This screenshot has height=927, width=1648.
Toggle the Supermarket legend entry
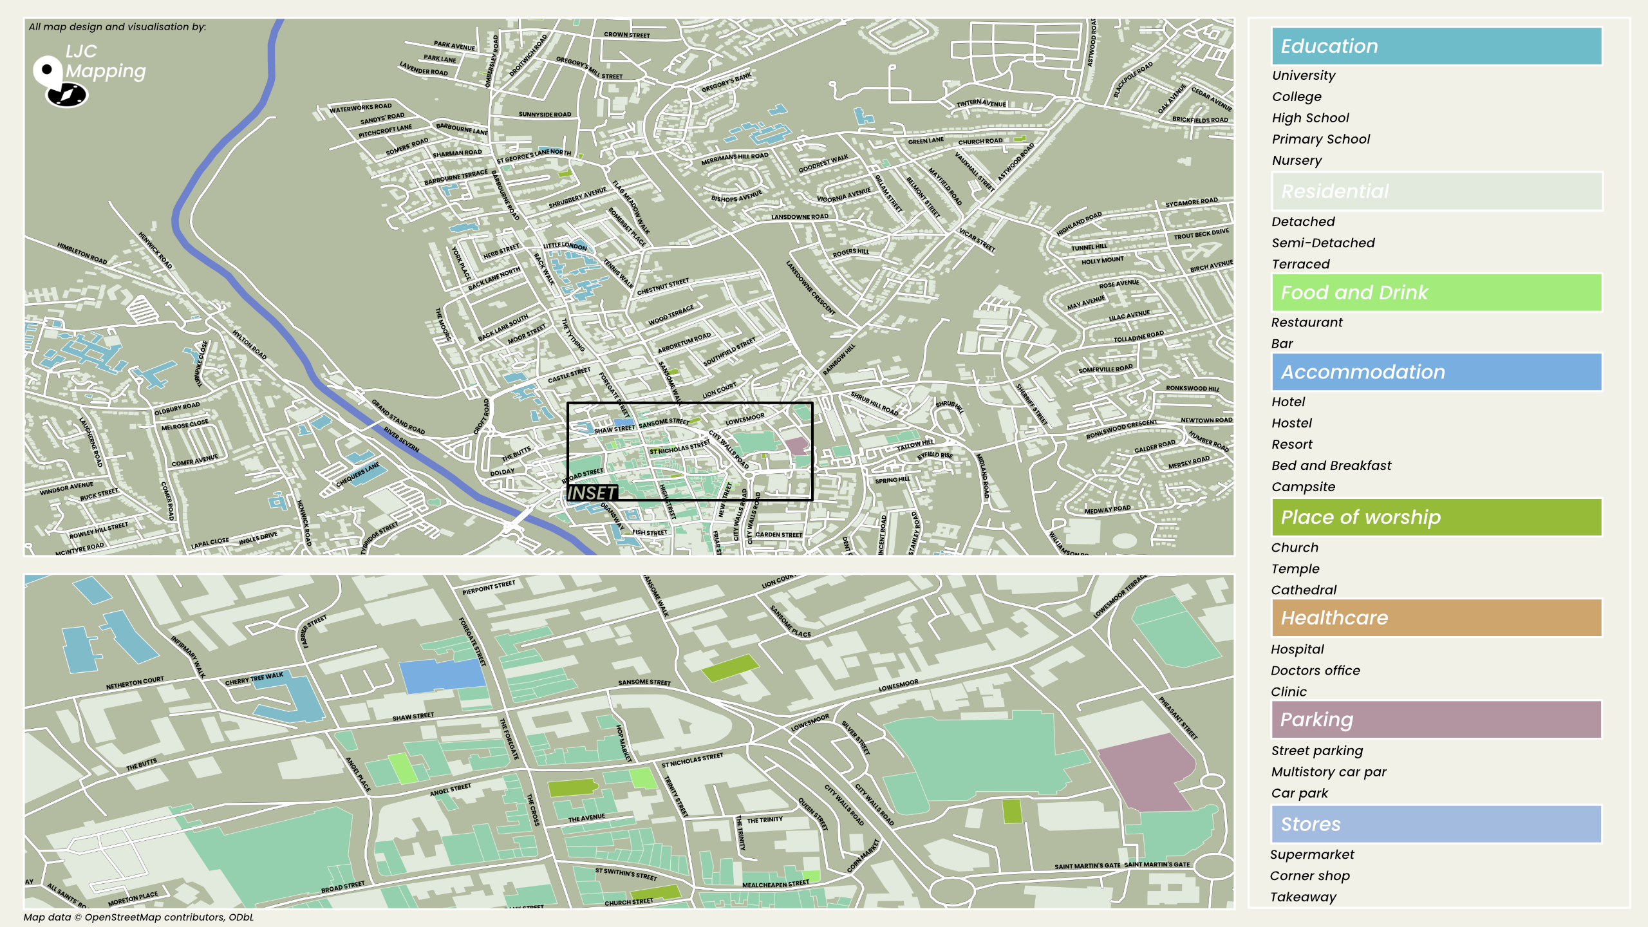pos(1312,854)
